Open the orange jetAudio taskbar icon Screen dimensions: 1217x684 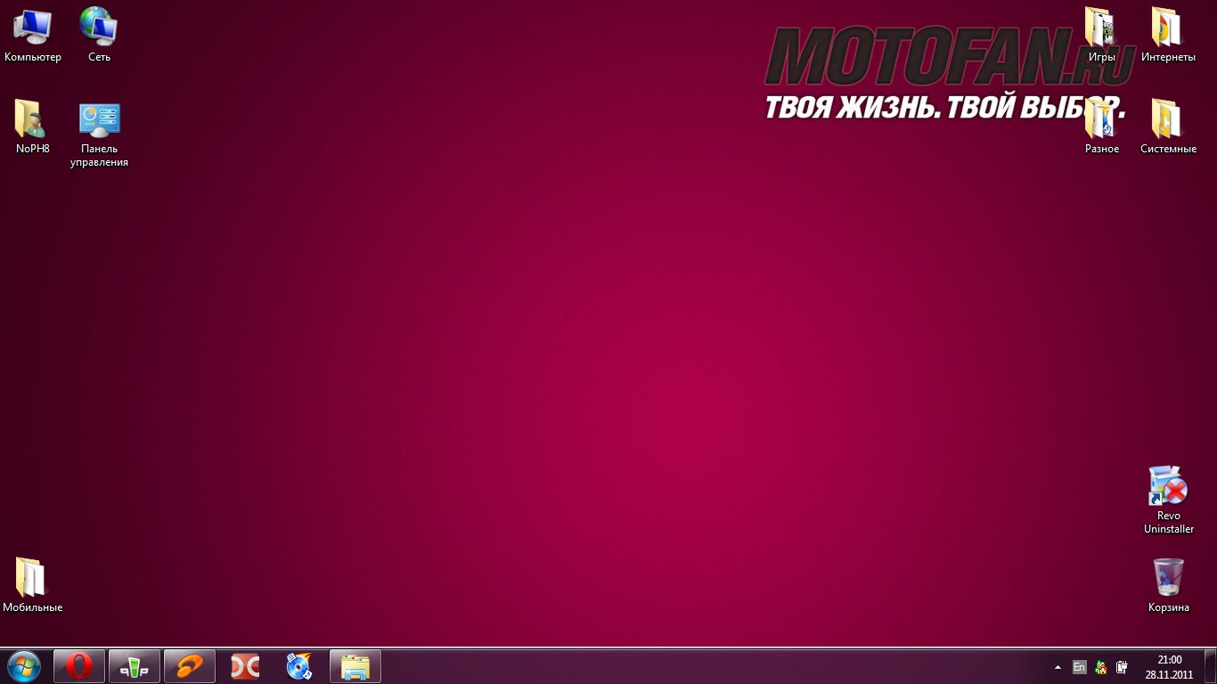tap(190, 666)
